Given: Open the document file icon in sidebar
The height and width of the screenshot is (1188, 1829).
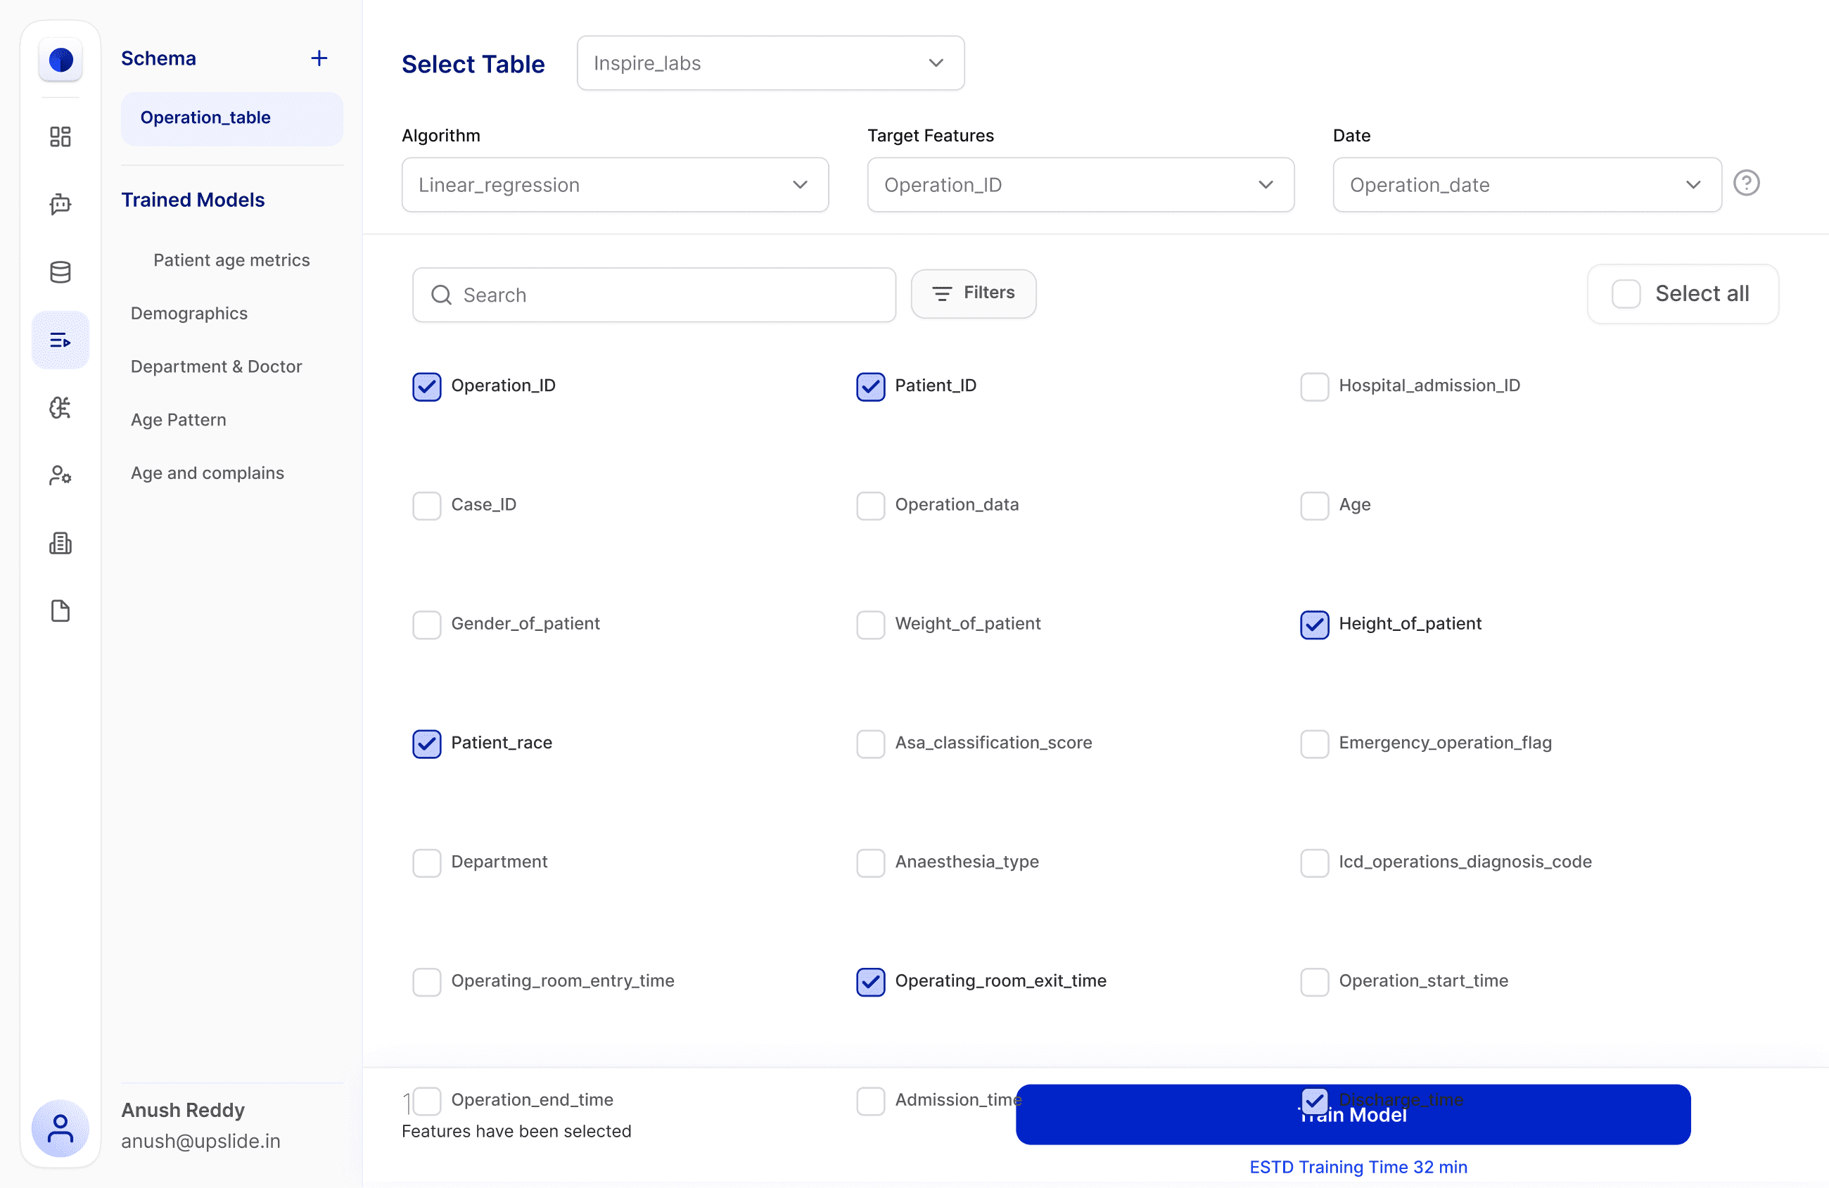Looking at the screenshot, I should (x=60, y=611).
